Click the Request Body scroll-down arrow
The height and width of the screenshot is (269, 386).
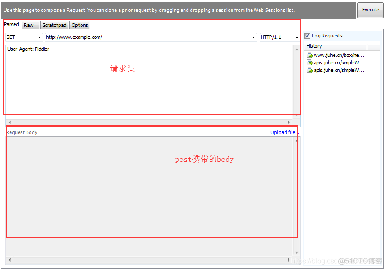coord(296,253)
